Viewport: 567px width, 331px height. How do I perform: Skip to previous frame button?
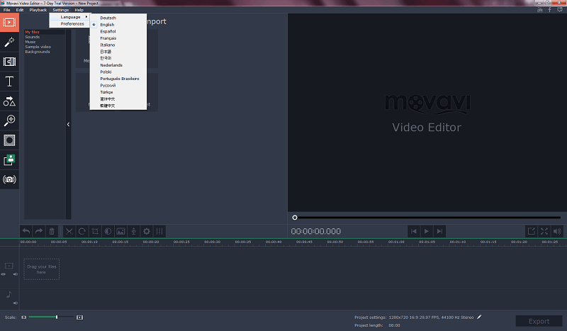(414, 231)
